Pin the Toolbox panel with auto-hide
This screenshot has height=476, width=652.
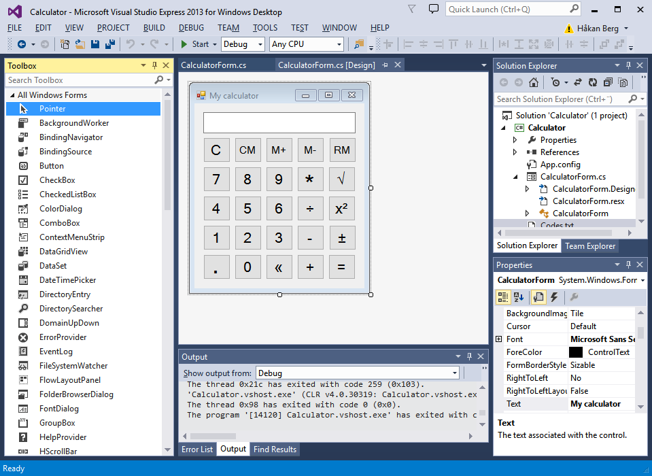(154, 65)
